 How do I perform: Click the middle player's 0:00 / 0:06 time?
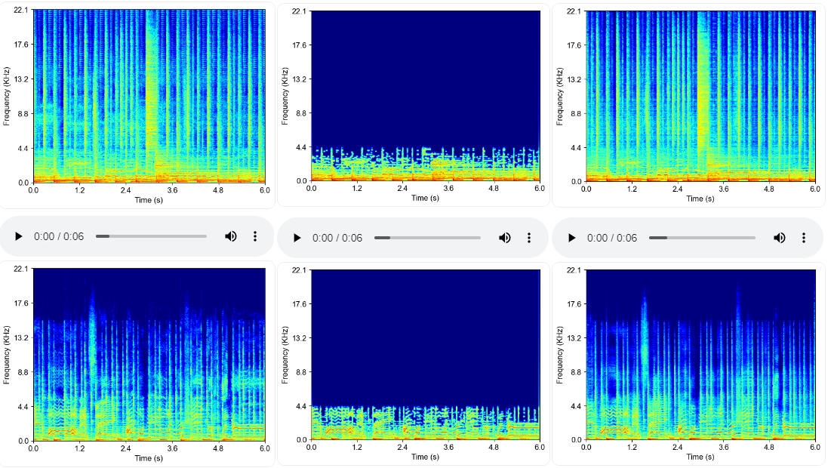tap(337, 238)
